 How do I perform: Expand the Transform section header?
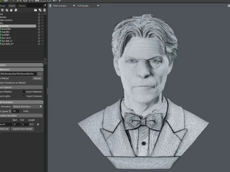22,65
